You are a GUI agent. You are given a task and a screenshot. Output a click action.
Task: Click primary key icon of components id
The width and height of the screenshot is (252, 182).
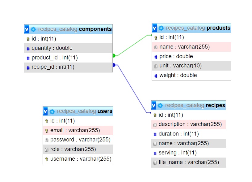click(x=28, y=39)
